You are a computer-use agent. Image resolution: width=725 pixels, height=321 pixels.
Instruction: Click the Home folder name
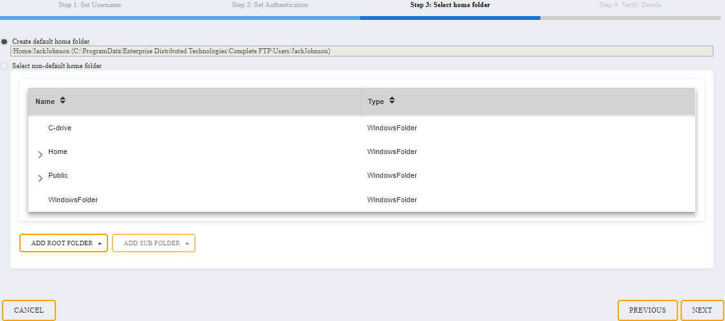pyautogui.click(x=58, y=152)
